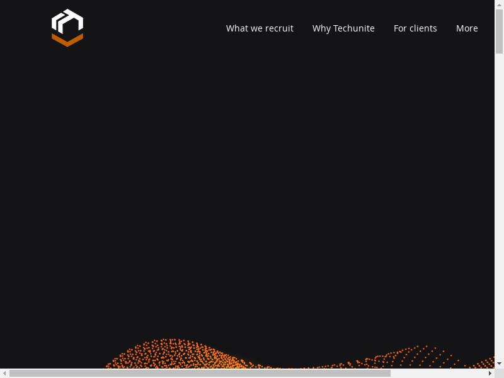Click the horizontal scrollbar right arrow
This screenshot has width=504, height=378.
point(490,373)
